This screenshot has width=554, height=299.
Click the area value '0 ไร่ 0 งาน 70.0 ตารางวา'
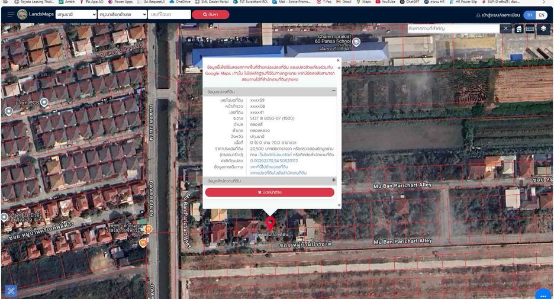click(x=273, y=143)
